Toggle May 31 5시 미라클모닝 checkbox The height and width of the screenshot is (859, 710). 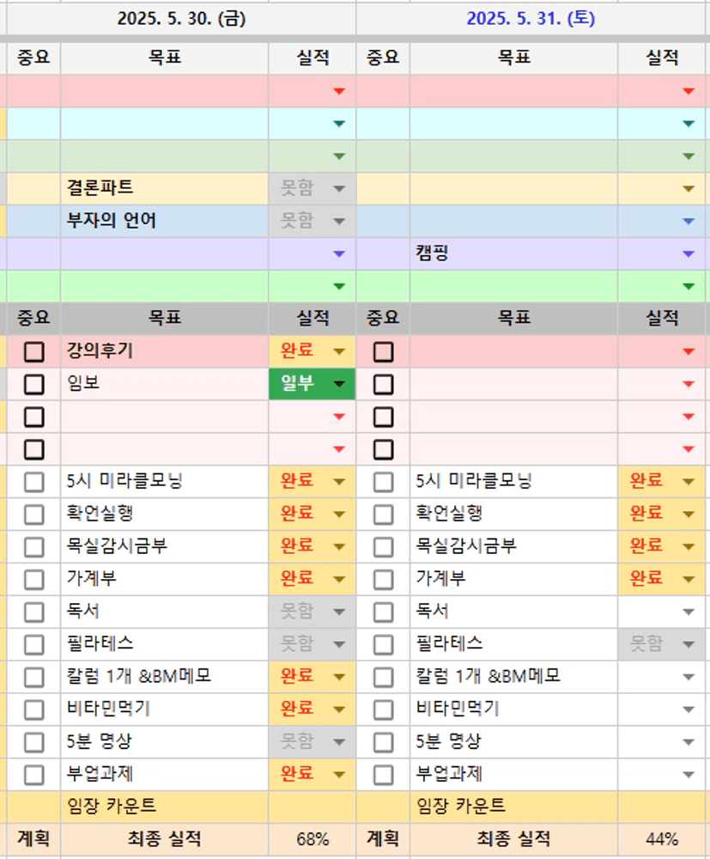point(384,482)
